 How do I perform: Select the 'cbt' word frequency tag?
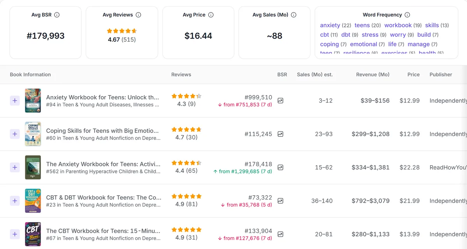pyautogui.click(x=325, y=35)
